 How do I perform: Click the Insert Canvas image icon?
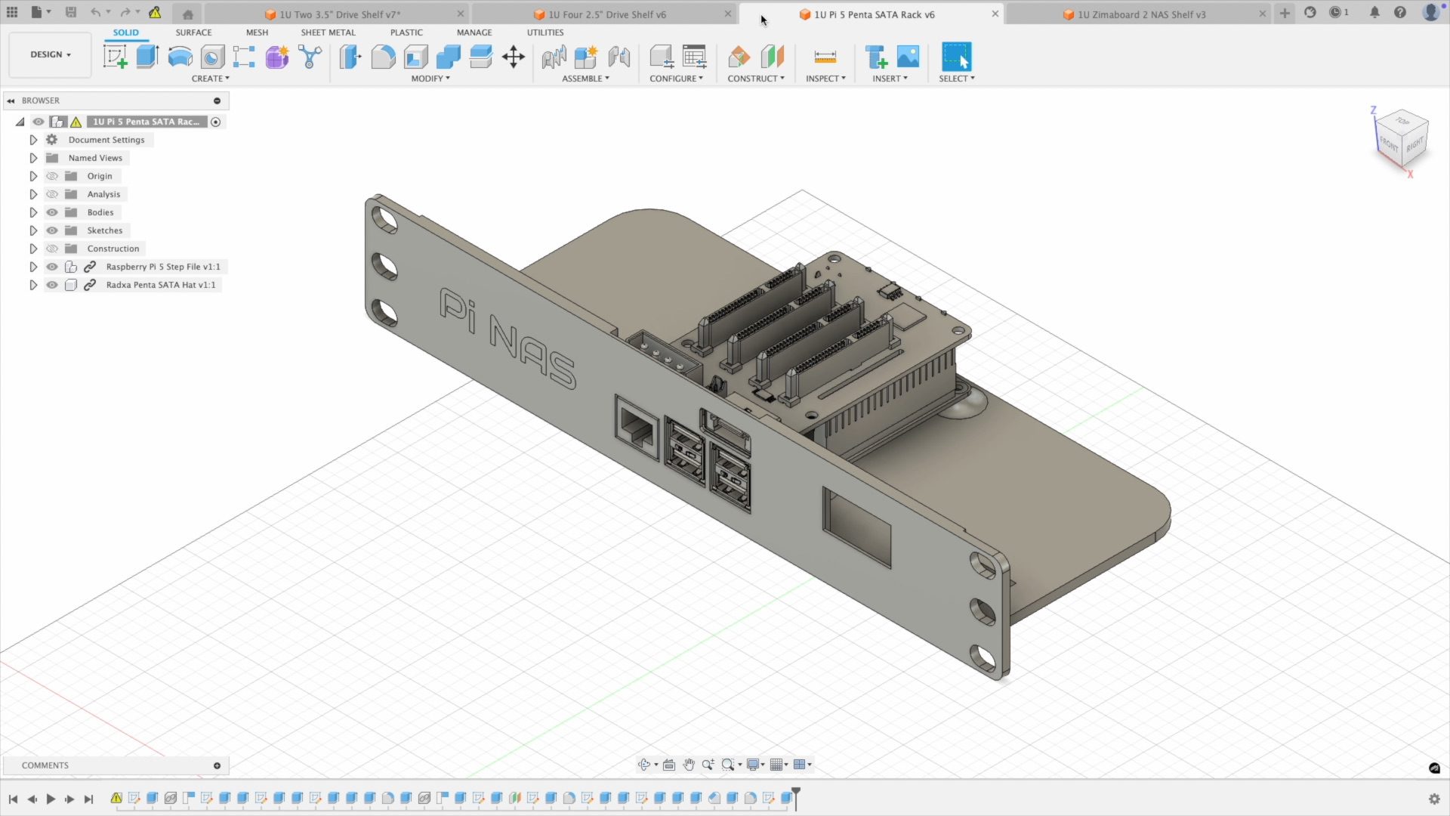(x=908, y=57)
